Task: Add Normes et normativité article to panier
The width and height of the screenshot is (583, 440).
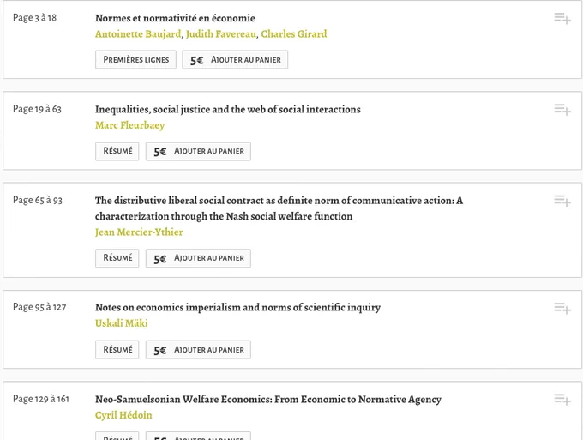Action: tap(235, 59)
